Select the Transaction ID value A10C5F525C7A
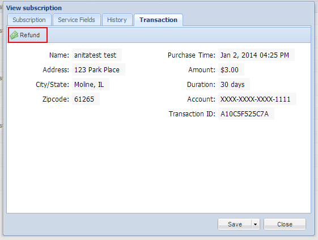 coord(246,114)
